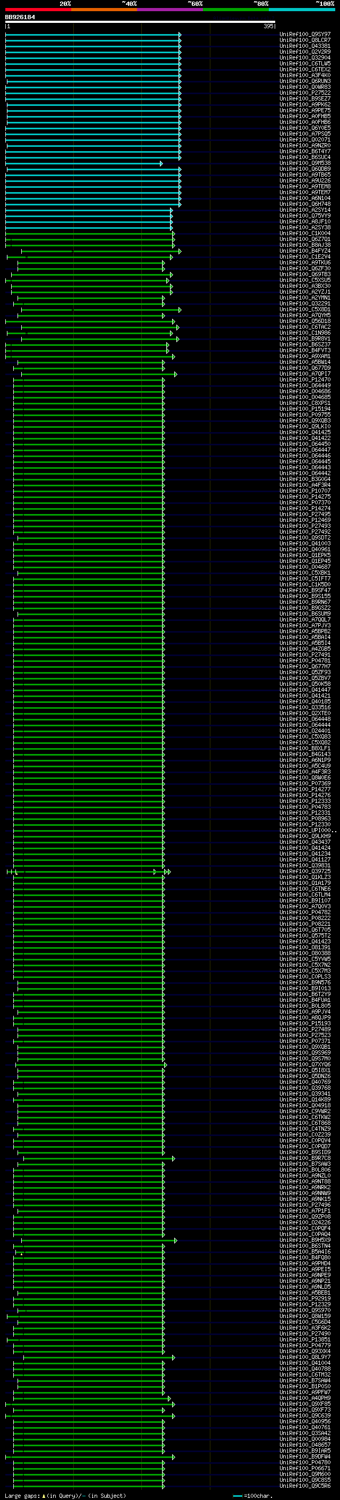Click the BB926184 query label
The image size is (340, 1500).
(x=20, y=18)
